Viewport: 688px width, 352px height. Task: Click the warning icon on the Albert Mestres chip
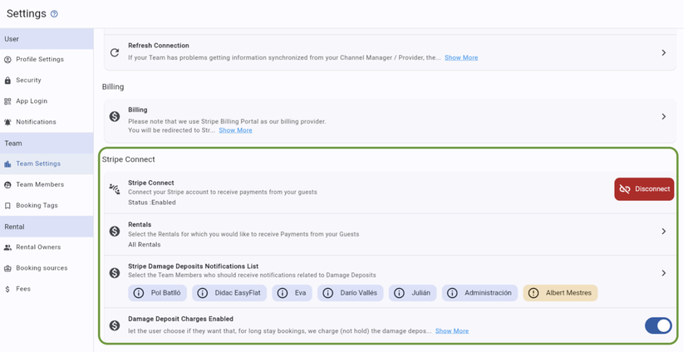pos(533,293)
